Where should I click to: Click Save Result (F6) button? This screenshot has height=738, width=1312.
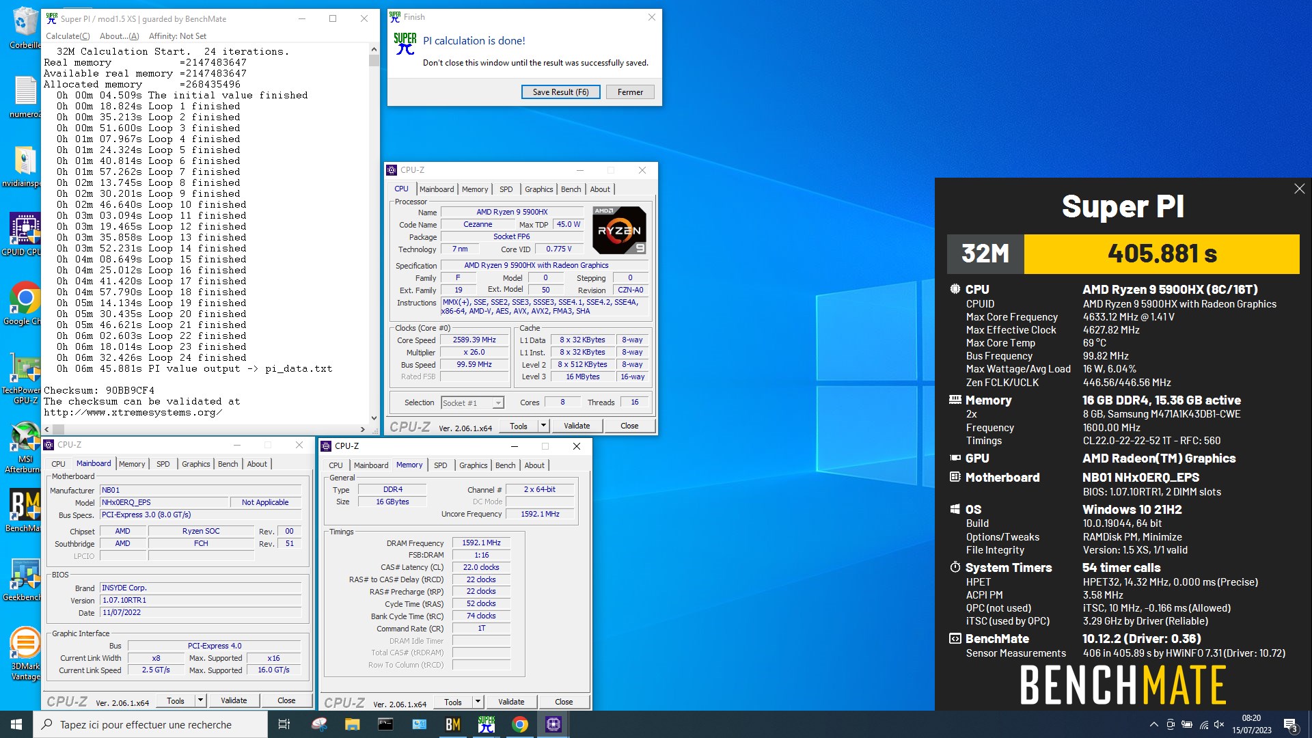point(560,92)
